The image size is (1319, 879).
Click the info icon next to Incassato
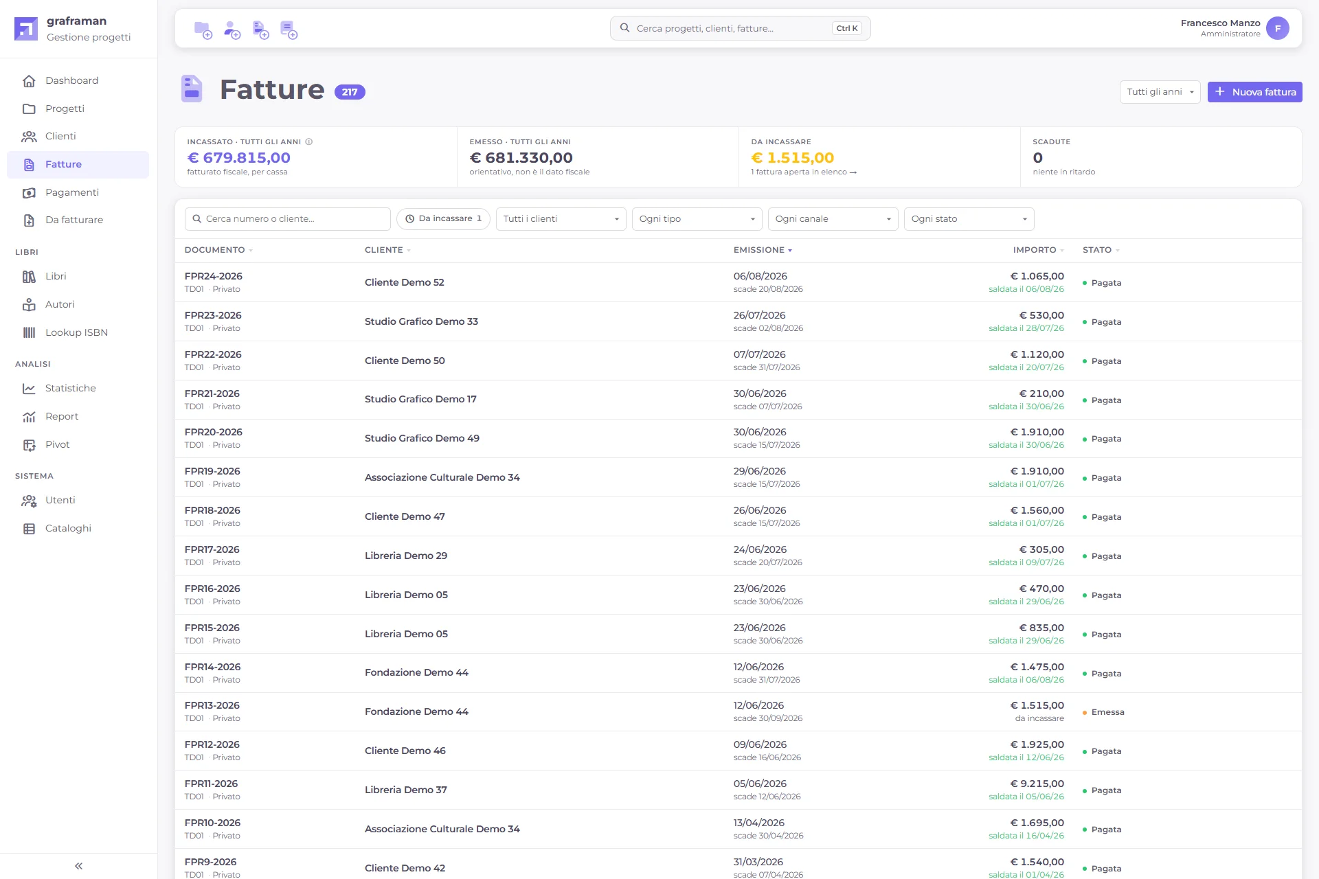pyautogui.click(x=309, y=141)
